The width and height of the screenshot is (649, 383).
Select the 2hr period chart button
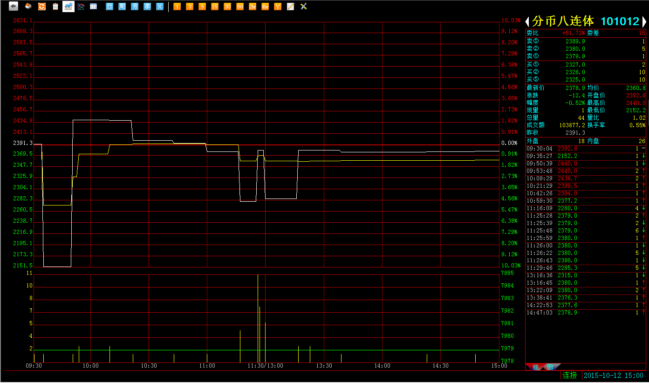[253, 7]
